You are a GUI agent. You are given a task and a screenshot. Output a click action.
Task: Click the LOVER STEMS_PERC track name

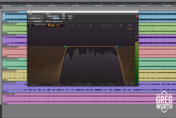9,24
